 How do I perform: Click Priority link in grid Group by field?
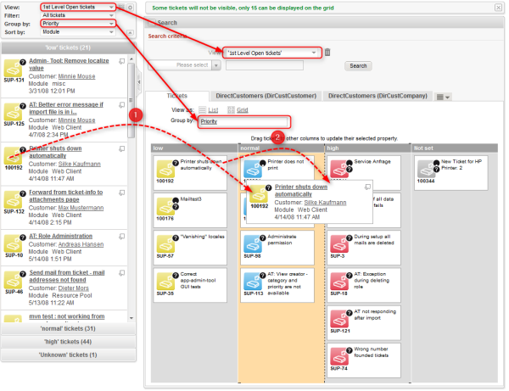(209, 121)
